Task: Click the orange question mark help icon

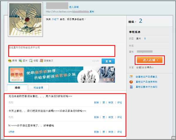Action: click(x=131, y=82)
